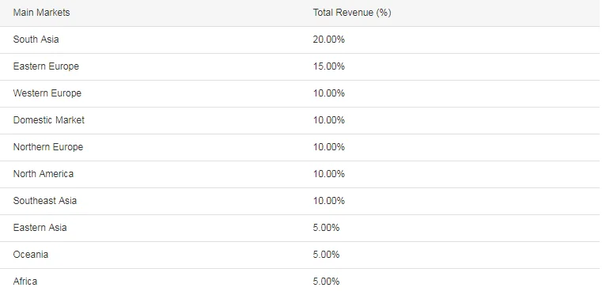Click the 10.00% value for Western Europe

pos(328,93)
